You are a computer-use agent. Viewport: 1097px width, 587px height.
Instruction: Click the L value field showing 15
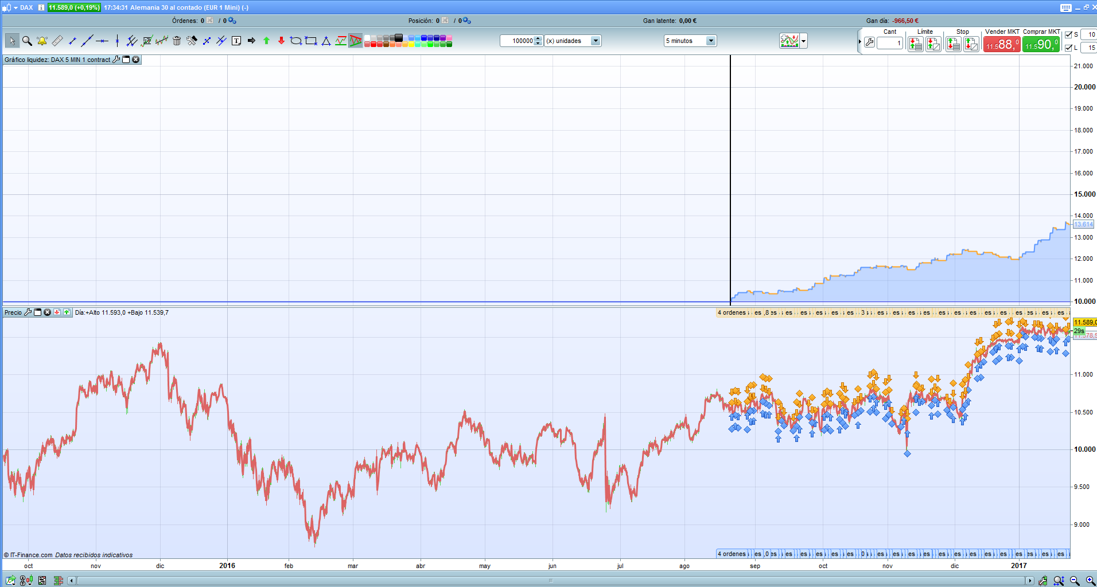[x=1088, y=48]
